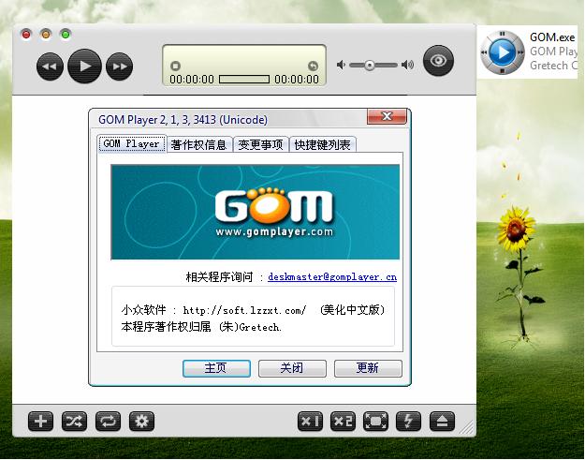Click the rewind button in the player
585x460 pixels.
(50, 67)
